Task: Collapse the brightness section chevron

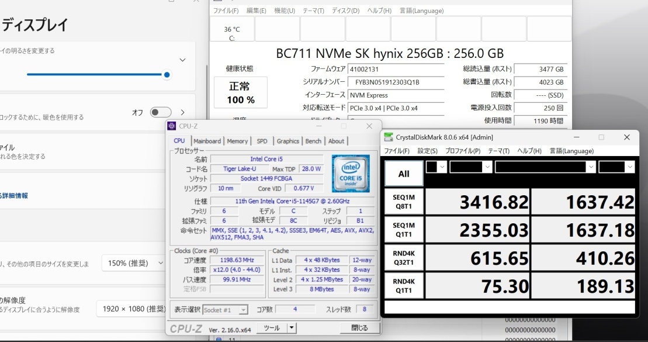Action: click(x=183, y=60)
